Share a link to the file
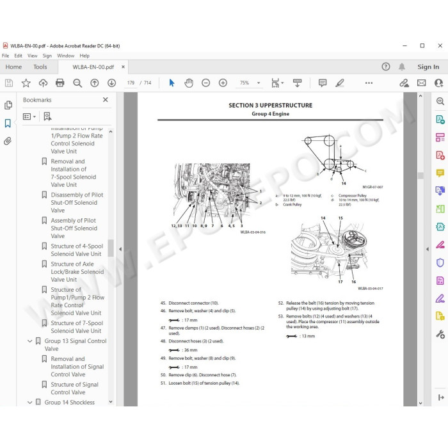 pos(404,83)
